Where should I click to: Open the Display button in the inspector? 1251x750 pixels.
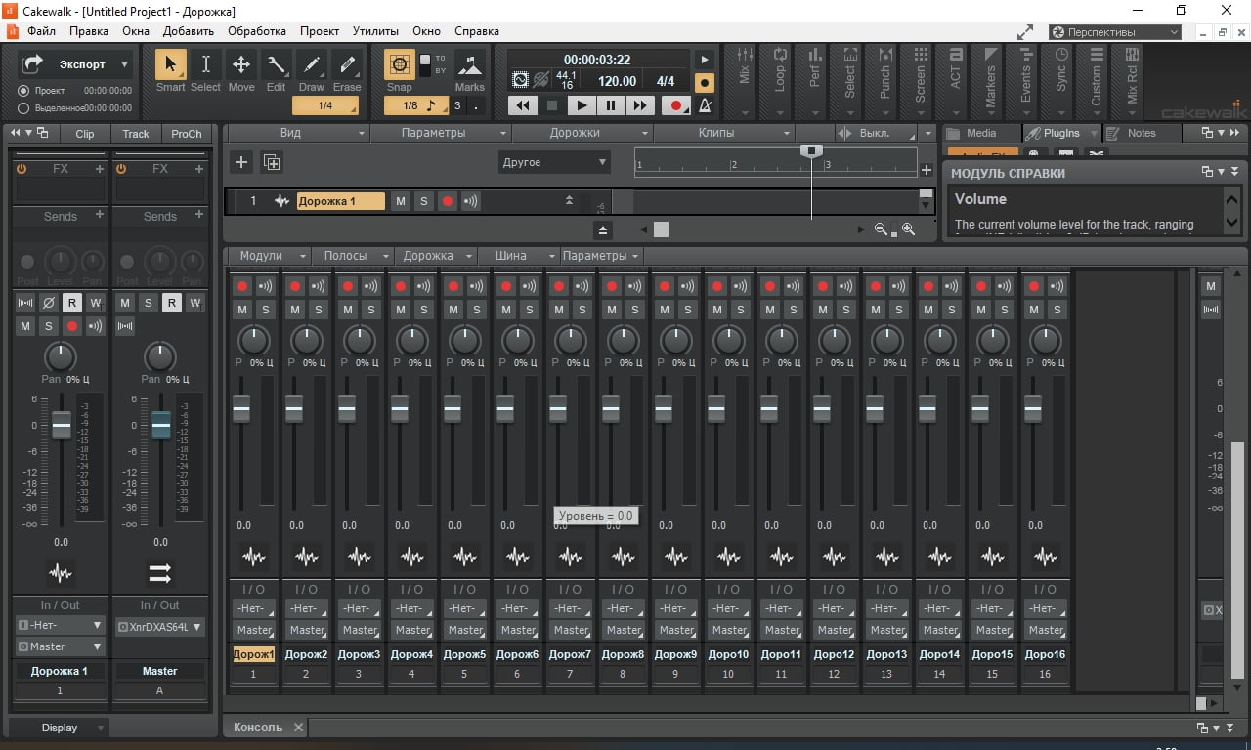tap(60, 728)
